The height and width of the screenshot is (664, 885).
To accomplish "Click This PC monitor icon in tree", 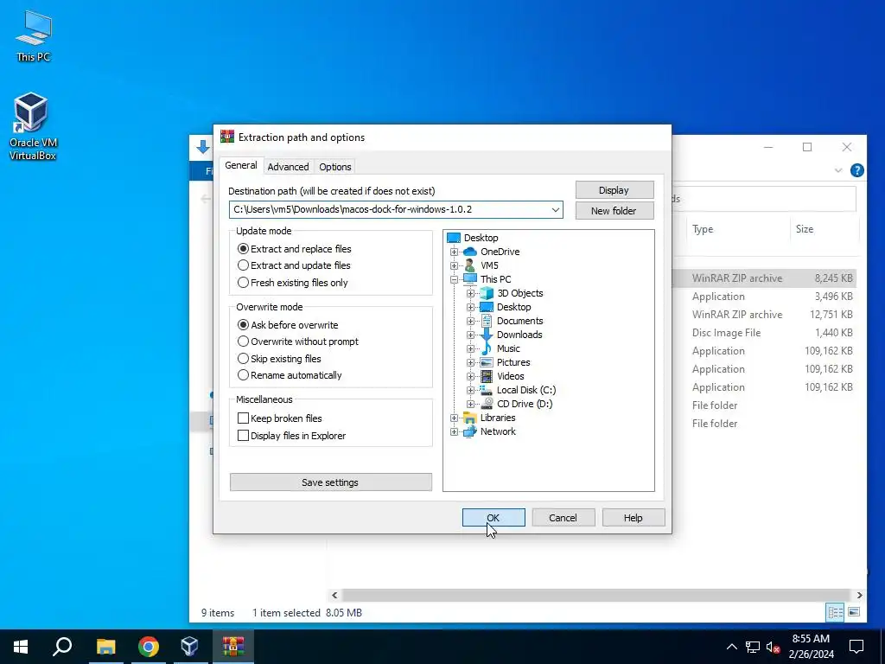I will pyautogui.click(x=469, y=279).
